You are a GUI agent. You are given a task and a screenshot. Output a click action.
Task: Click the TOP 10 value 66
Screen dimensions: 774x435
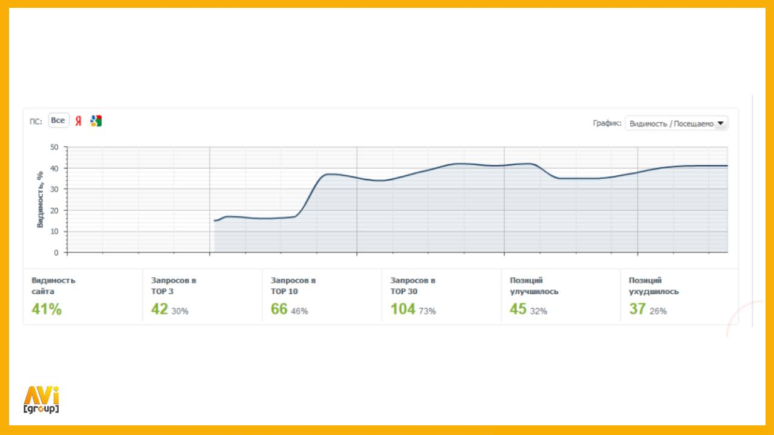pyautogui.click(x=279, y=309)
